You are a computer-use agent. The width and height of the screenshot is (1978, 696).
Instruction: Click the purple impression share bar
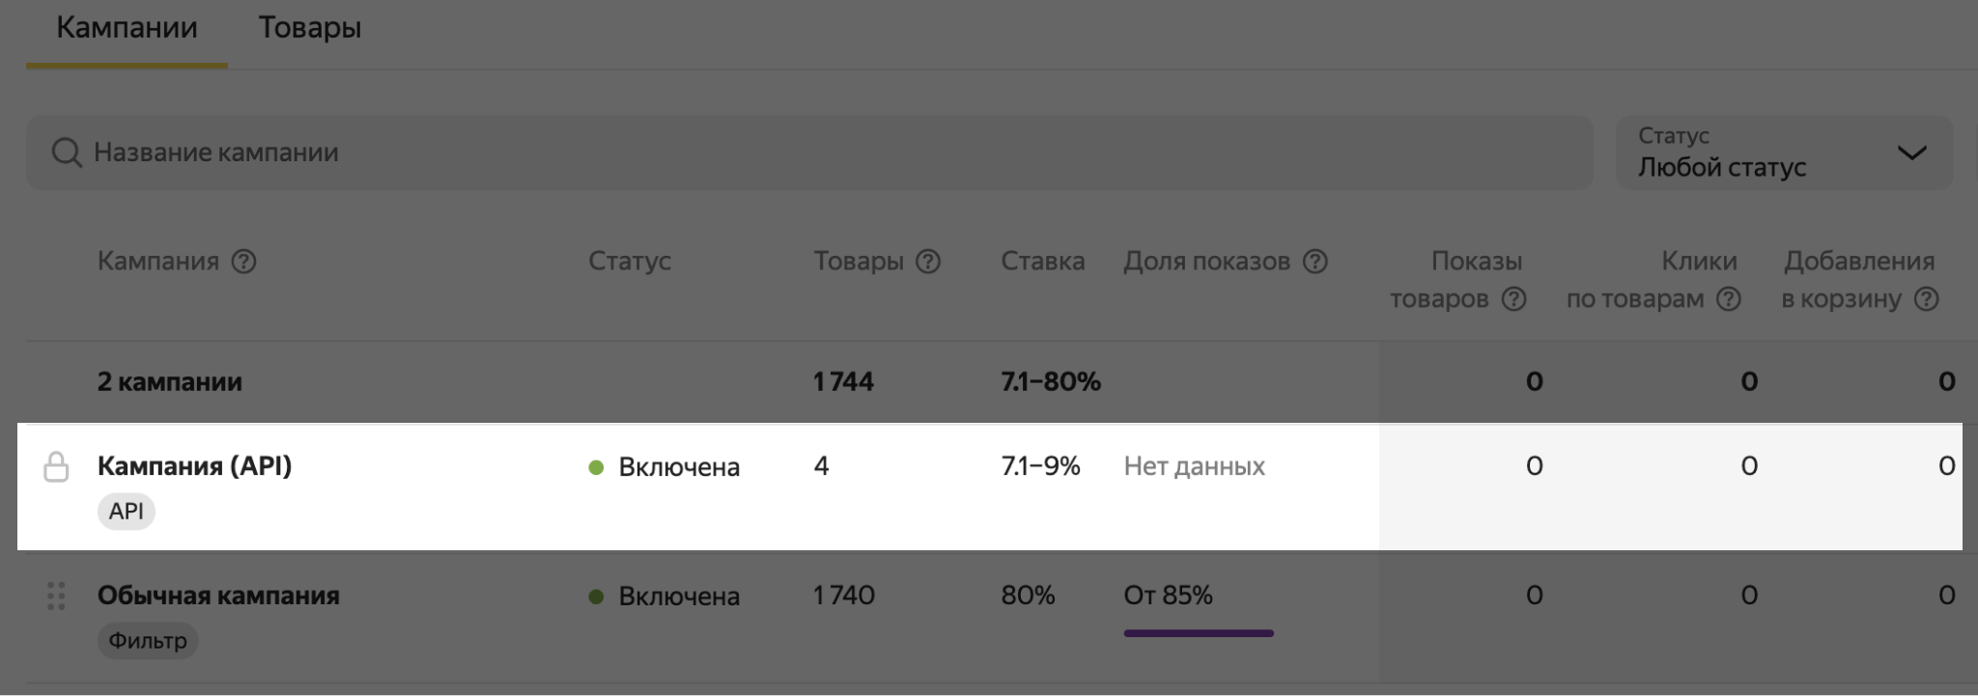(x=1198, y=633)
